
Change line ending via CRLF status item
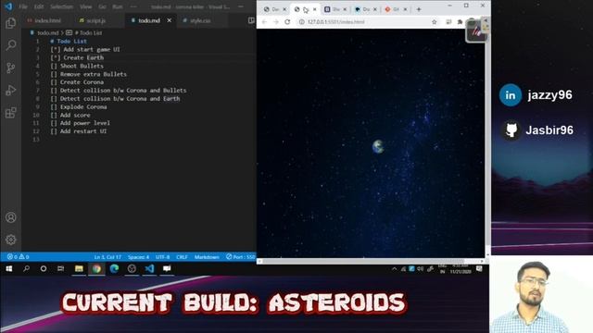pos(182,257)
